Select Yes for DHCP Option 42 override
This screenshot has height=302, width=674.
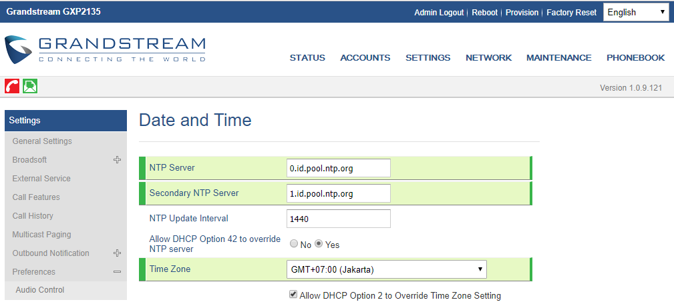click(319, 243)
